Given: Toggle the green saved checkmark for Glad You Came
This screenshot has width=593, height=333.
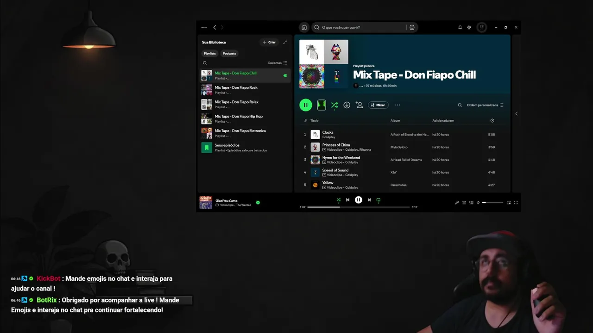Looking at the screenshot, I should click(258, 202).
